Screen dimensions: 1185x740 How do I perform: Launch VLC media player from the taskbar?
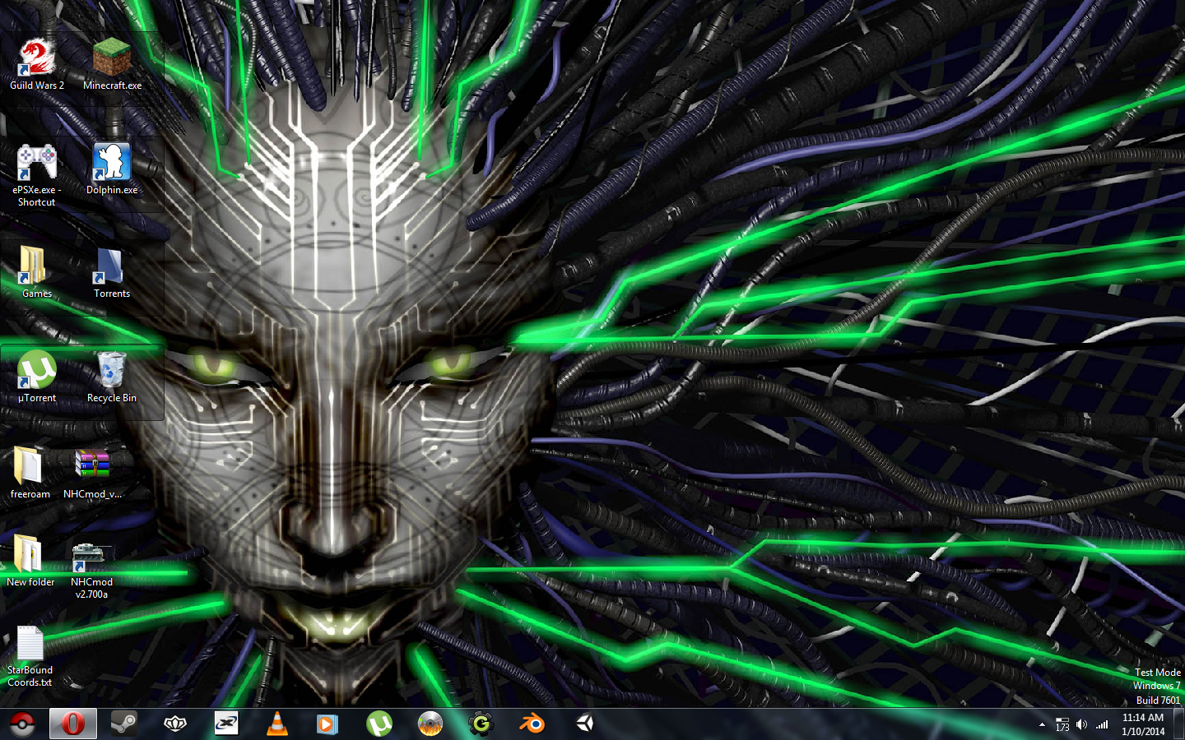click(277, 724)
